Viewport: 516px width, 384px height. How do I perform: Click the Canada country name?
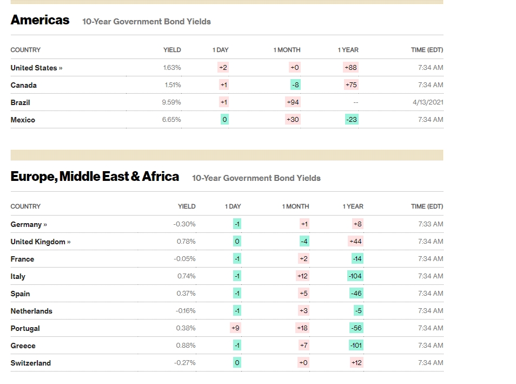(x=24, y=85)
